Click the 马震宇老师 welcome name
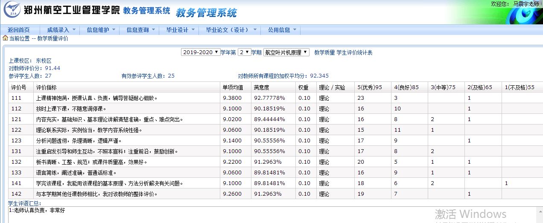The height and width of the screenshot is (223, 543). 526,3
